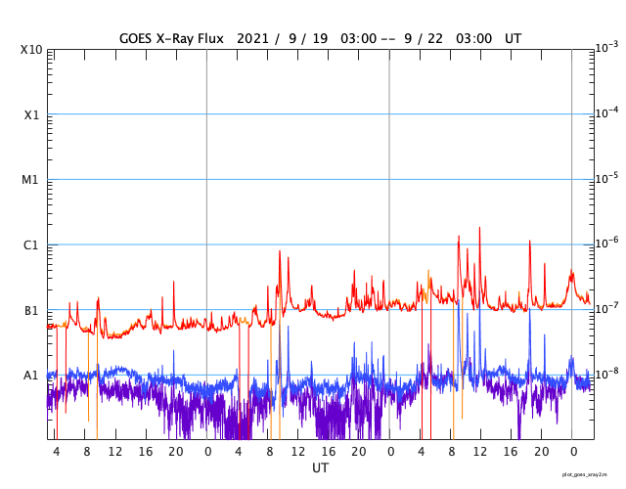This screenshot has height=489, width=626.
Task: Click the plot_goes_xray2.m footer text
Action: [x=585, y=474]
